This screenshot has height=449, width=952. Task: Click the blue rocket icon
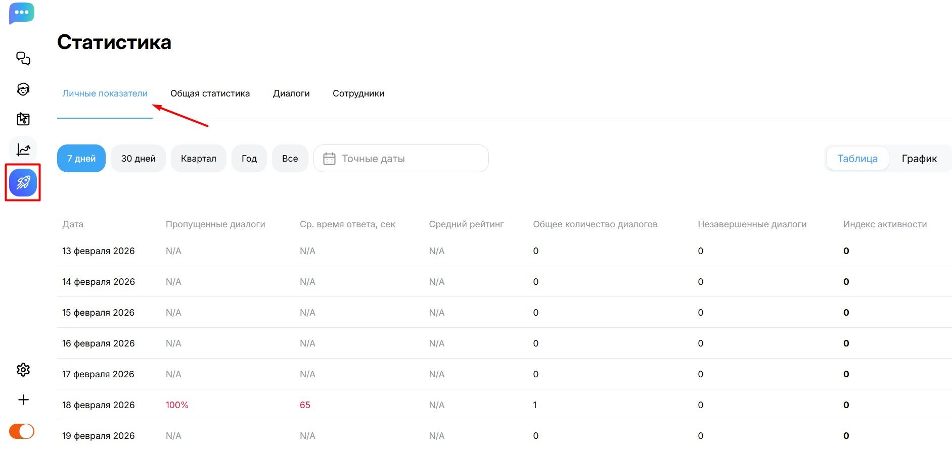pyautogui.click(x=23, y=182)
